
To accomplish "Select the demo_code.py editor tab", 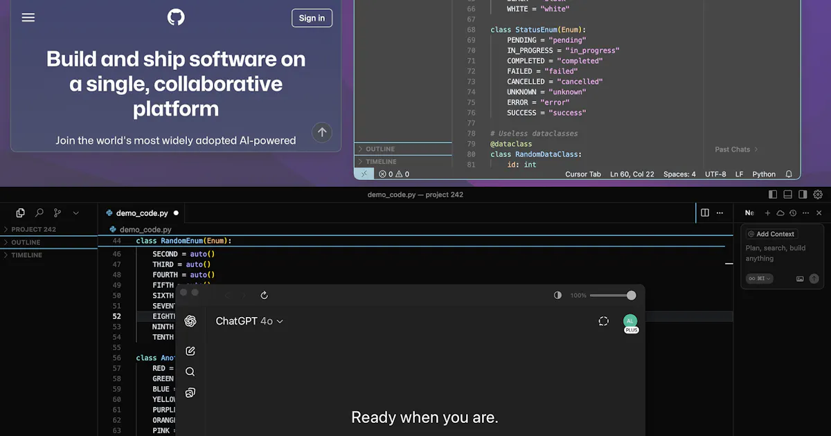I will [x=142, y=213].
